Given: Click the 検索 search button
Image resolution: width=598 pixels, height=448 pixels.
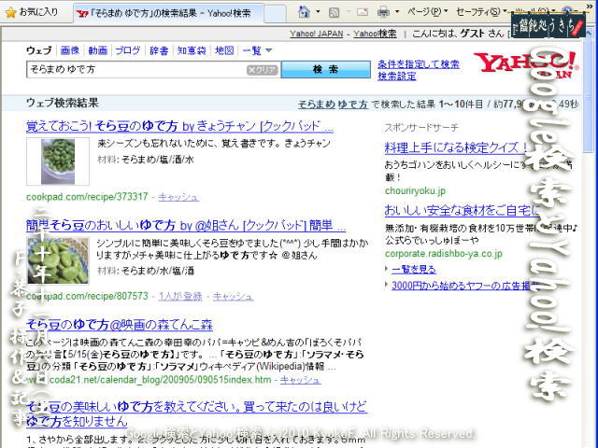Looking at the screenshot, I should (326, 69).
